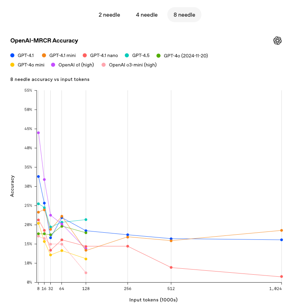
Task: Click the blue GPT-4.1 point at 256k tokens
Action: click(x=128, y=235)
